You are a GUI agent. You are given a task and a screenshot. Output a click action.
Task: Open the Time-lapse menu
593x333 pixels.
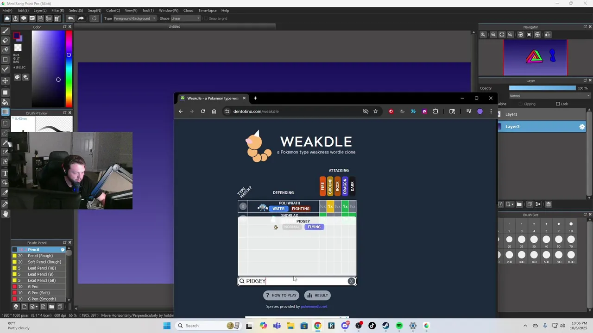point(208,10)
